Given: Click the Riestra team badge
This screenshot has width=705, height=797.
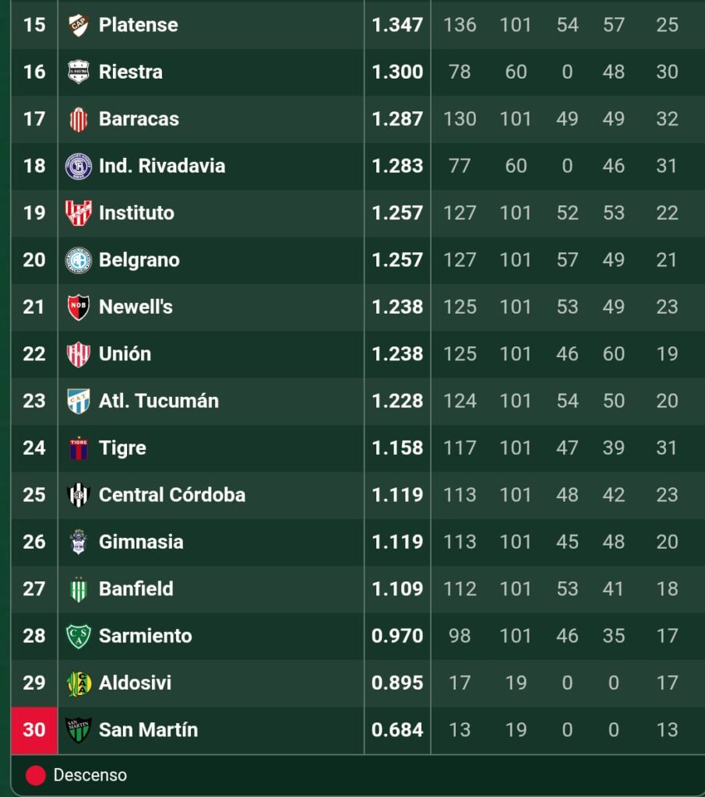Looking at the screenshot, I should pyautogui.click(x=79, y=72).
